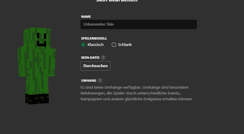Click the Durchsuchen button
The width and height of the screenshot is (244, 134).
(x=96, y=66)
